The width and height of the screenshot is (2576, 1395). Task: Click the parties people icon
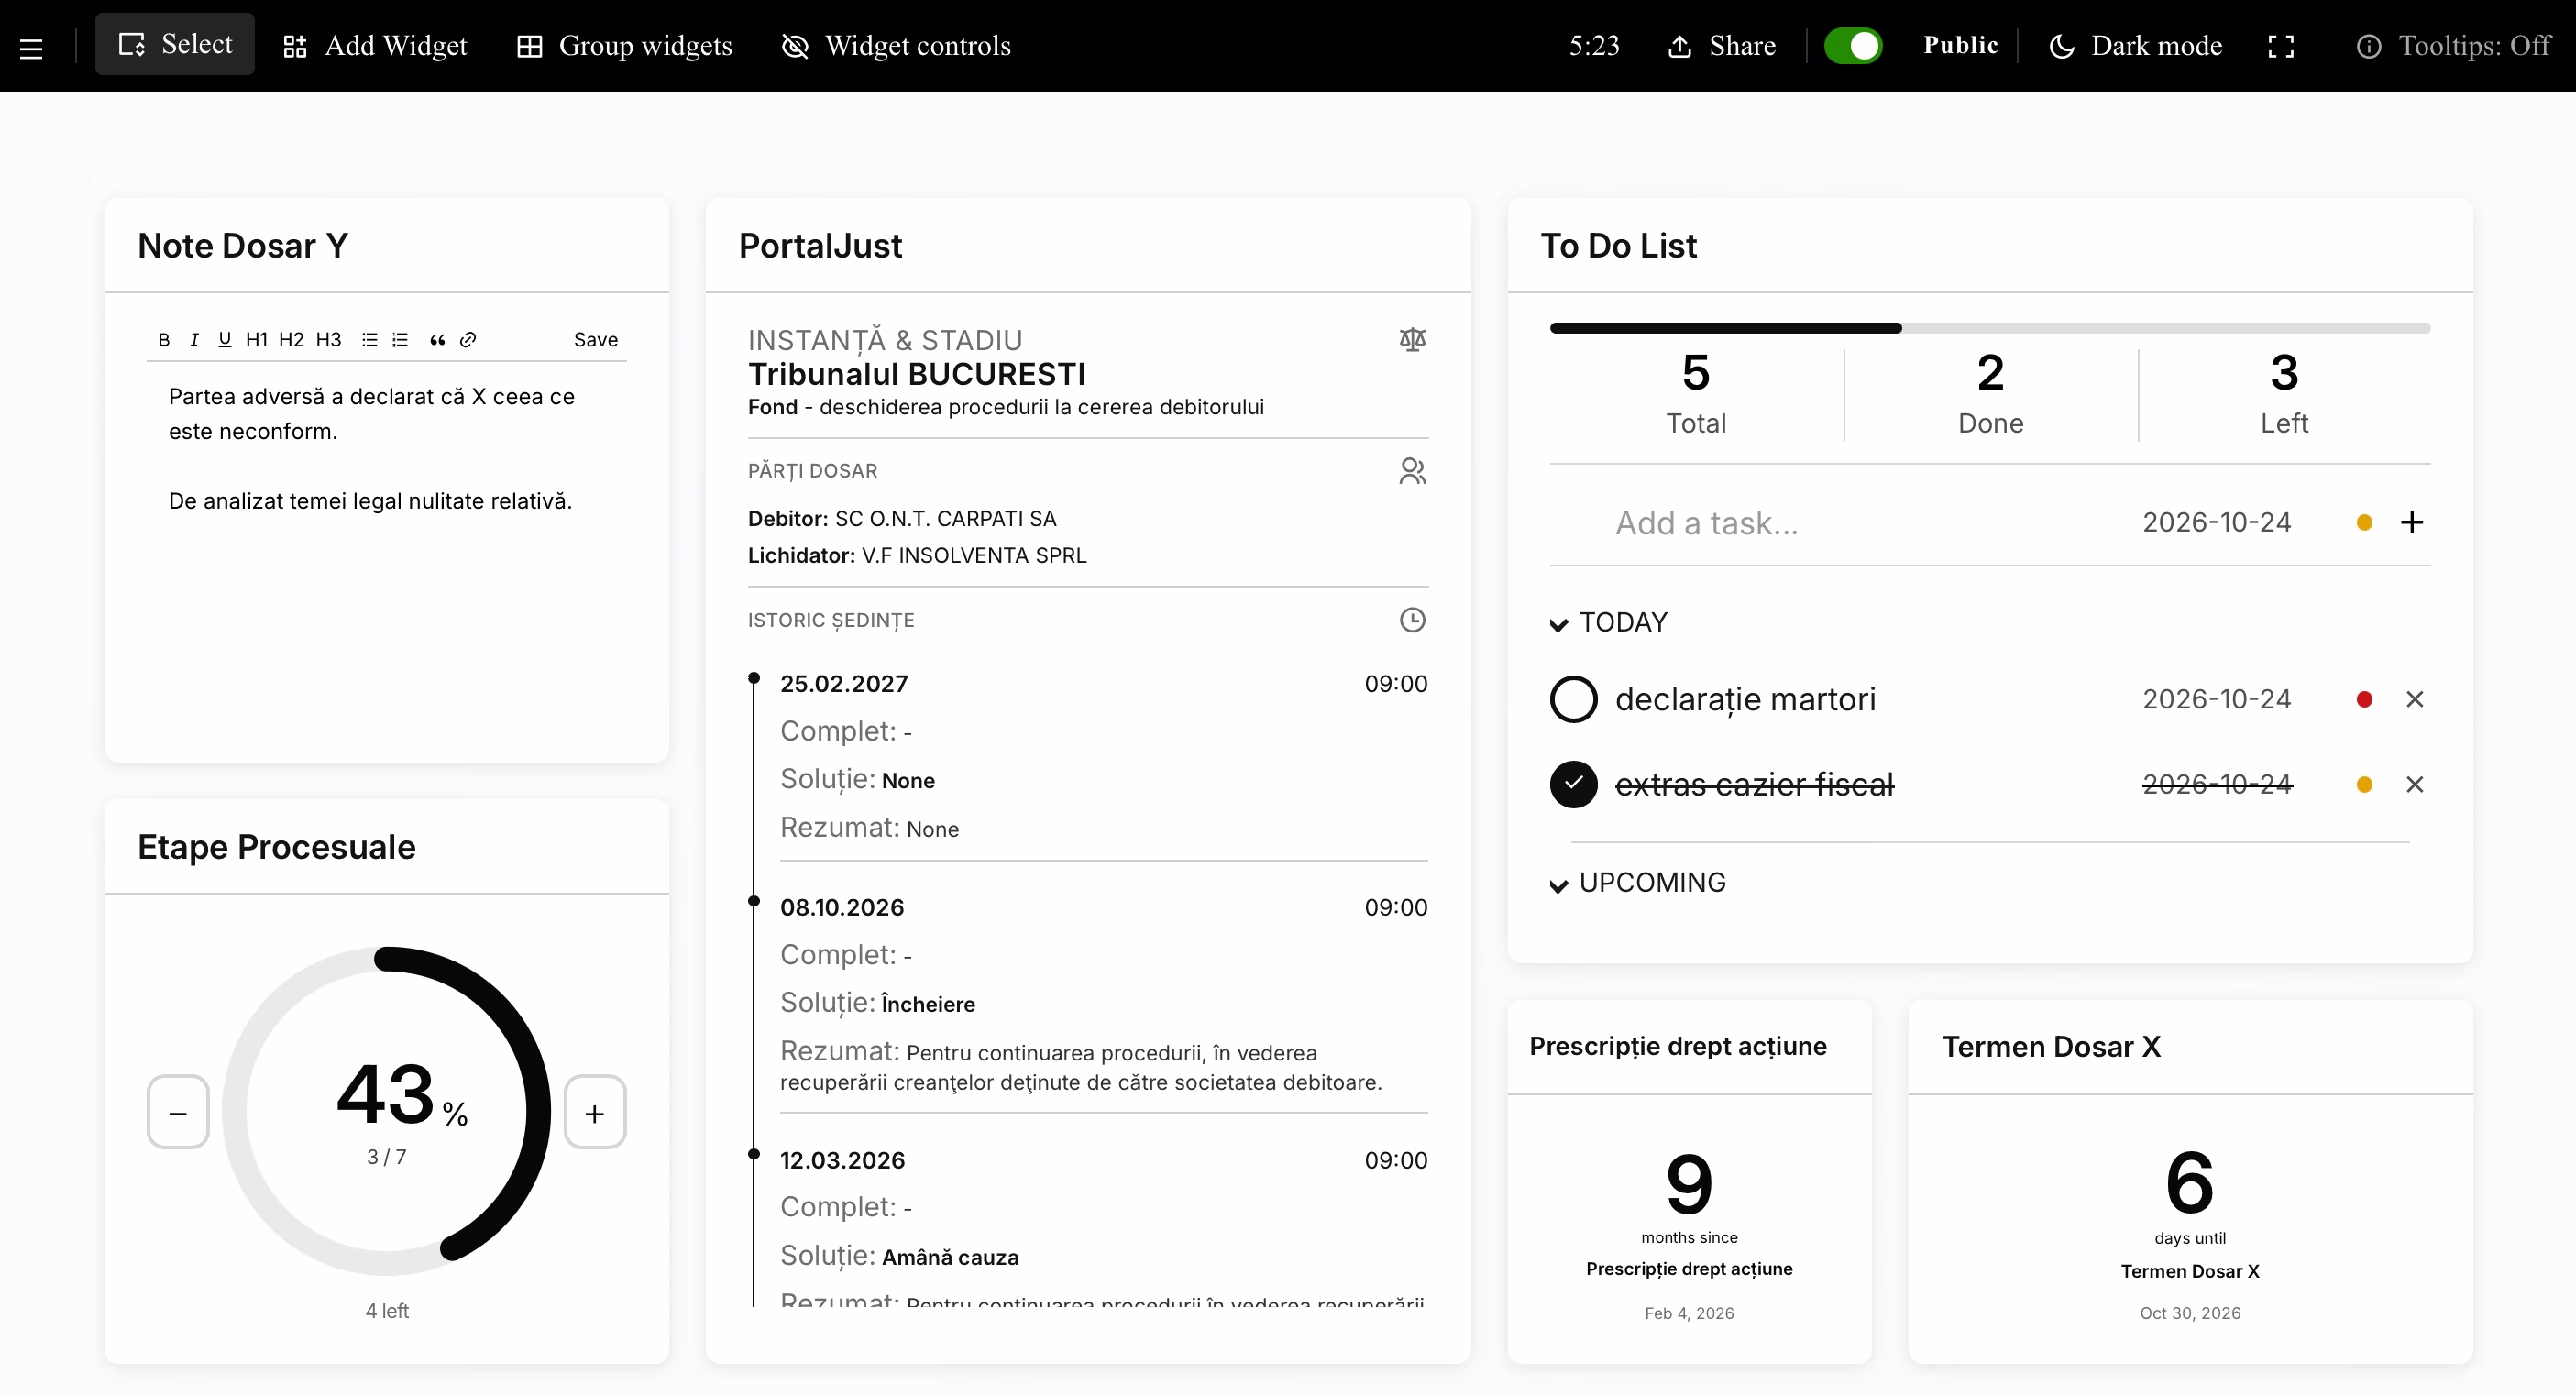[1412, 471]
